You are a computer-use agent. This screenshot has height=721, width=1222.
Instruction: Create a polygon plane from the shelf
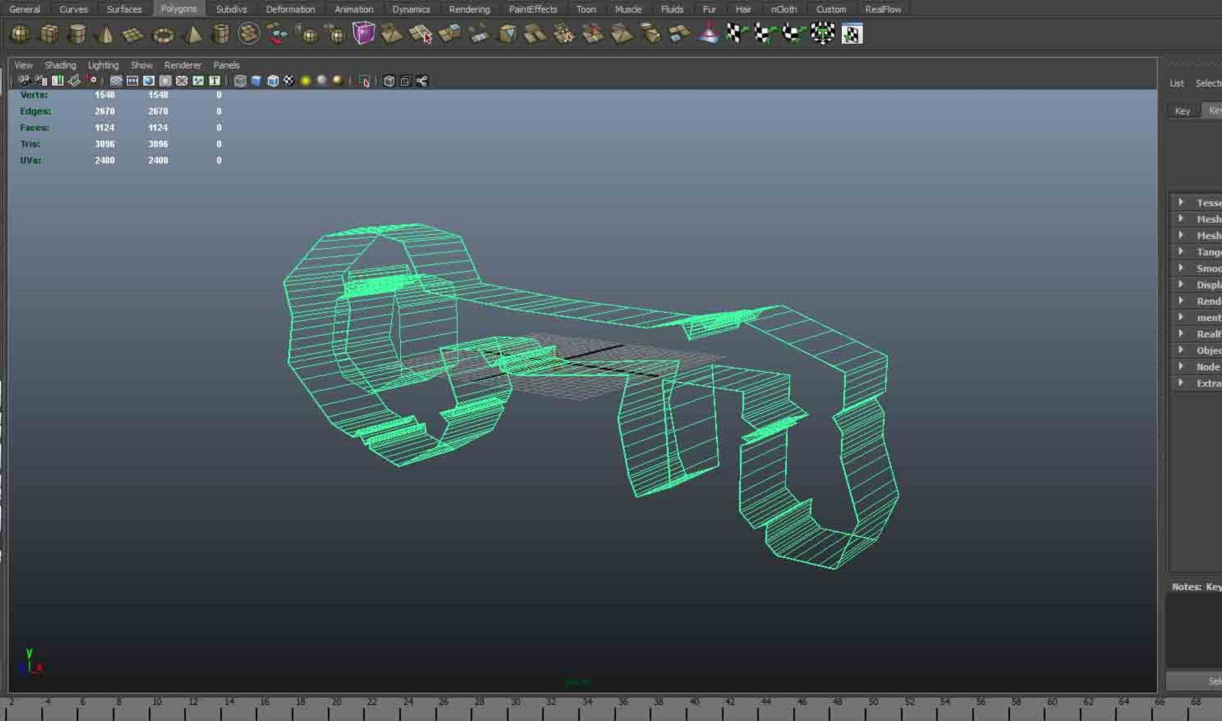pos(134,33)
